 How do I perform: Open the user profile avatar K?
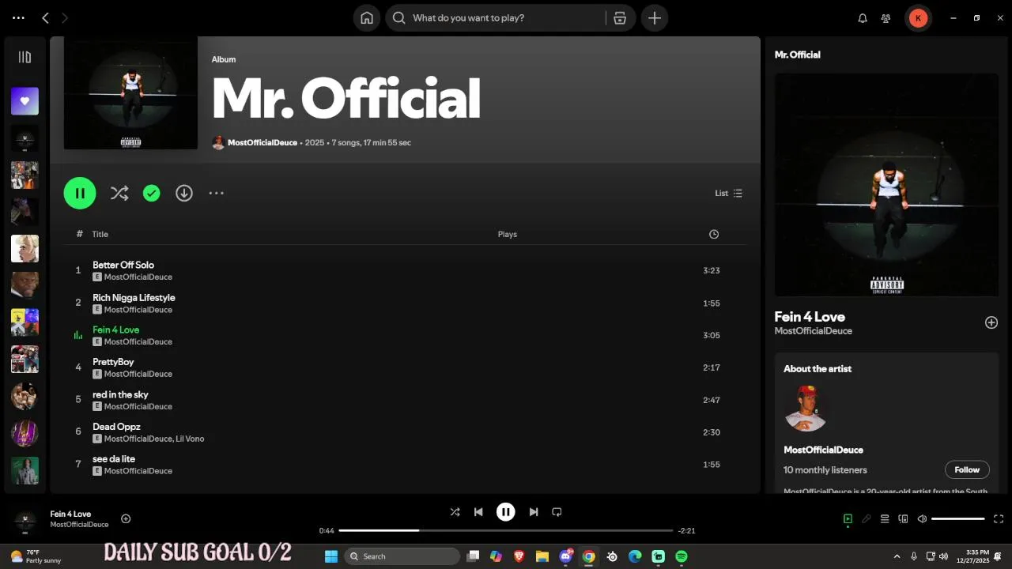(918, 18)
